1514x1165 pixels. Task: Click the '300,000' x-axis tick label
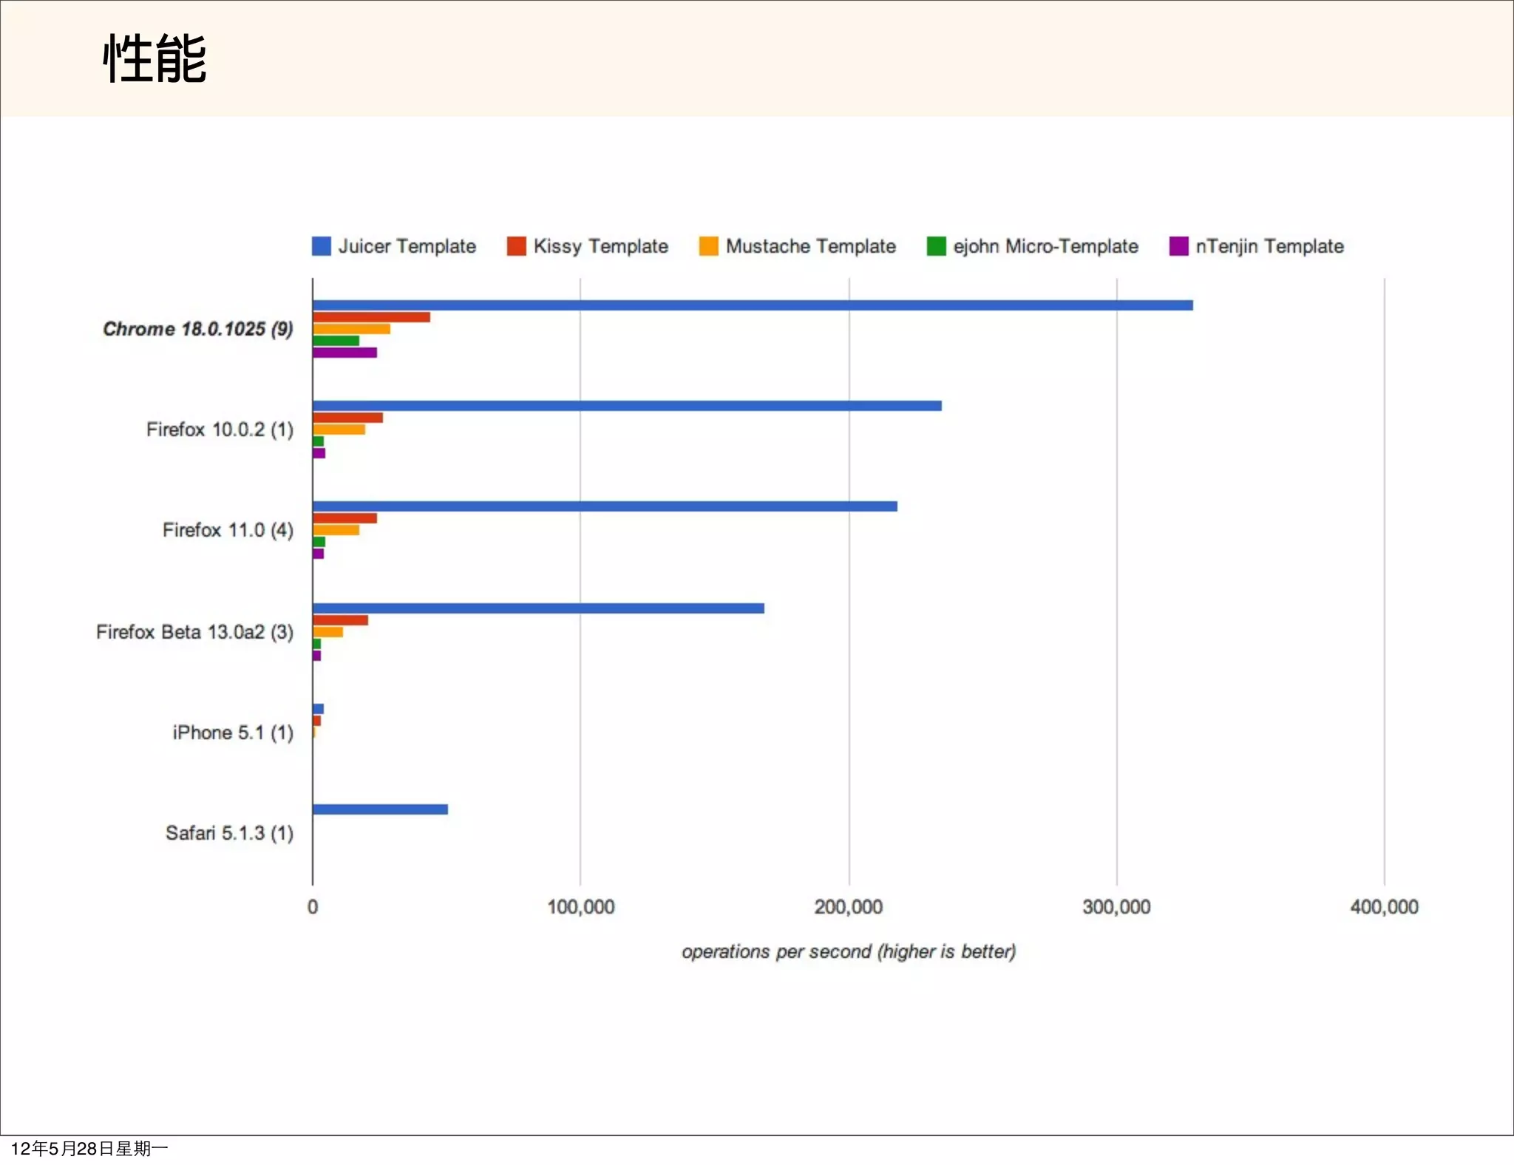point(1116,907)
